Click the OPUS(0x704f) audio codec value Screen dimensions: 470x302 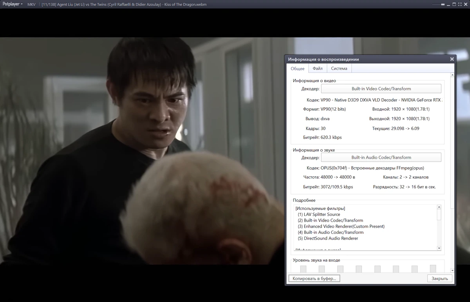point(372,168)
